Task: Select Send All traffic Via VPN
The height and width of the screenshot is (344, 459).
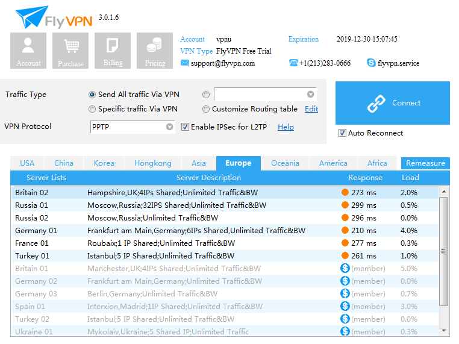Action: coord(92,95)
